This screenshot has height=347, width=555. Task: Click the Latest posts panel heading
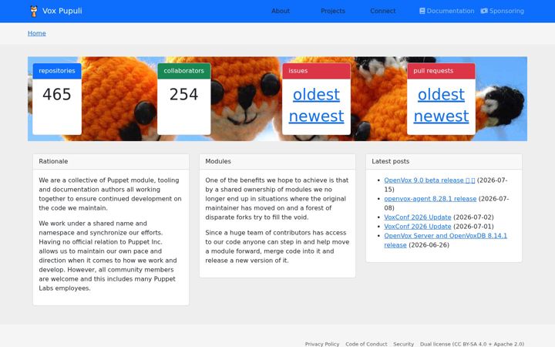click(x=444, y=161)
